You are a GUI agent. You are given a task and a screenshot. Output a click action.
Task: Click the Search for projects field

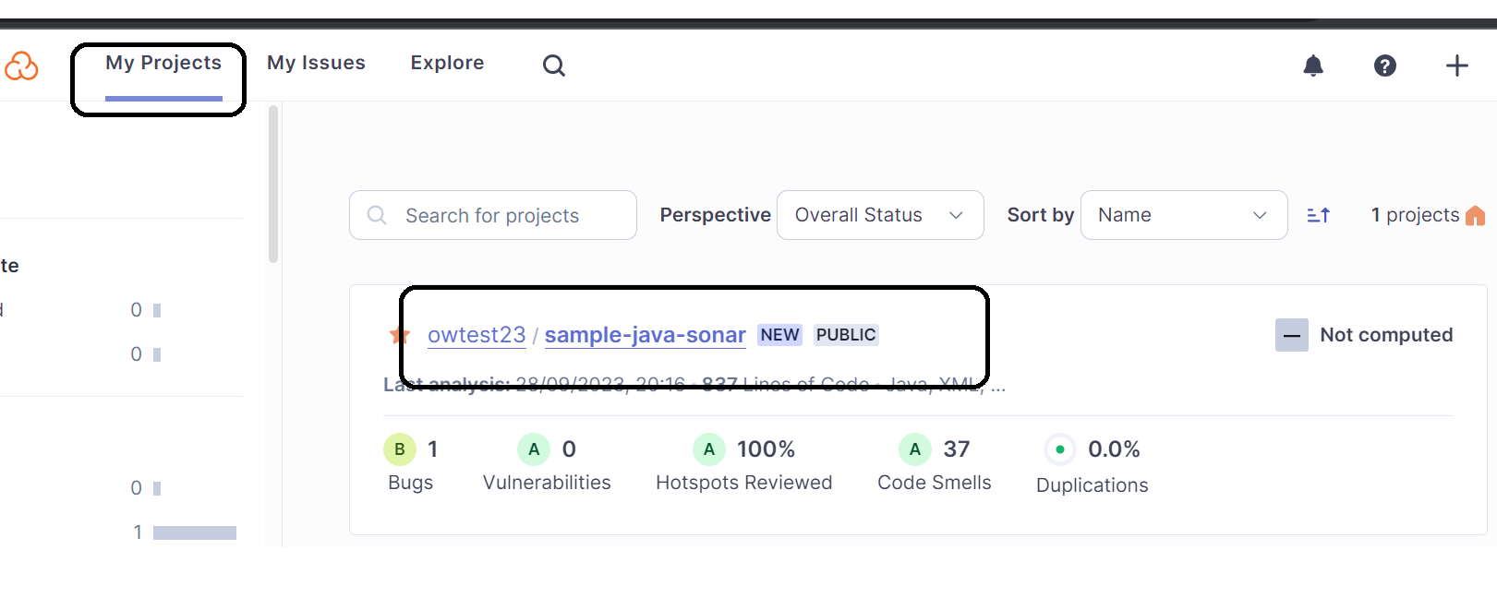click(492, 215)
